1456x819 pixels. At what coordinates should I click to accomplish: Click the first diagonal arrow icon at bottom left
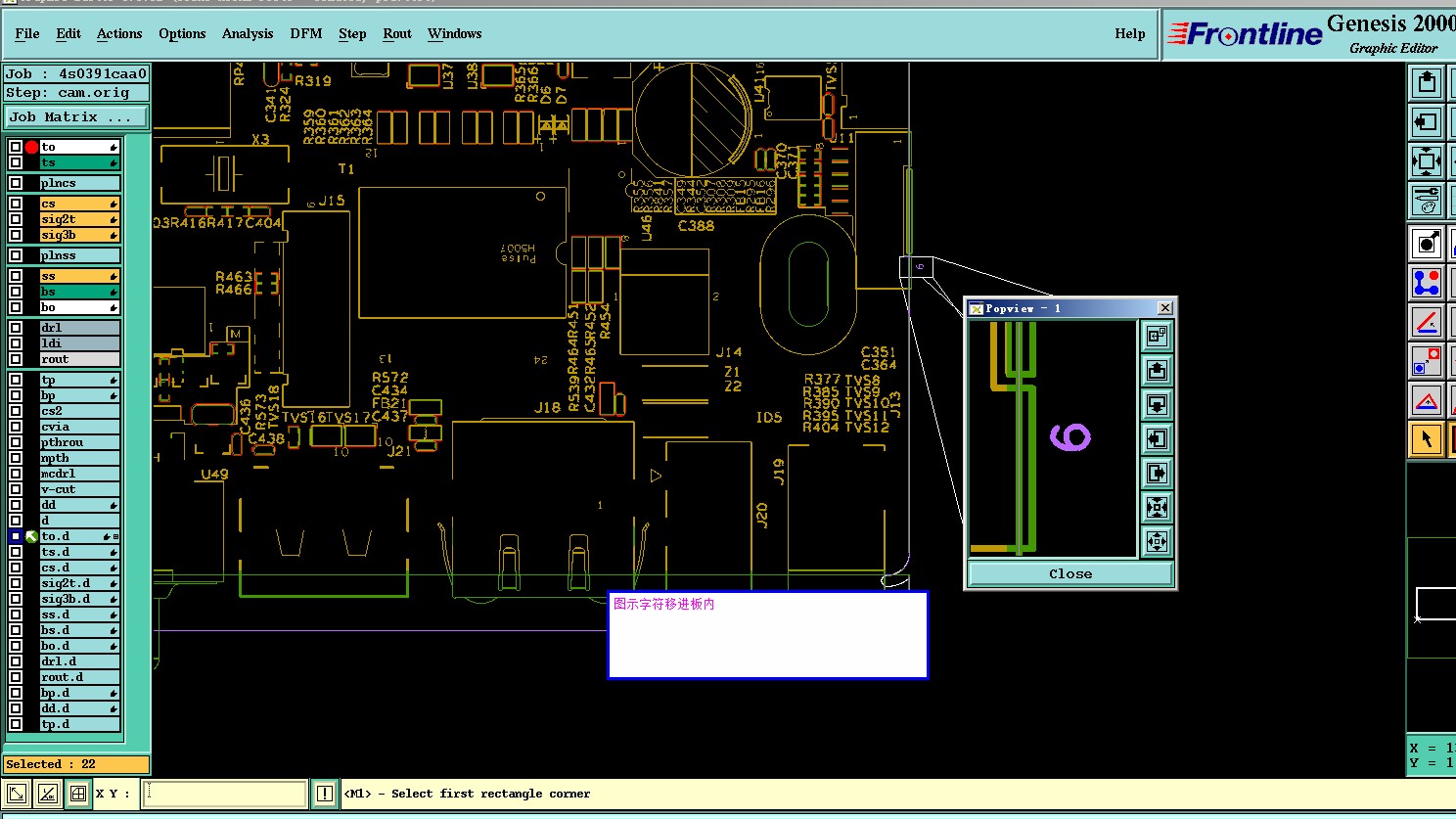point(16,794)
